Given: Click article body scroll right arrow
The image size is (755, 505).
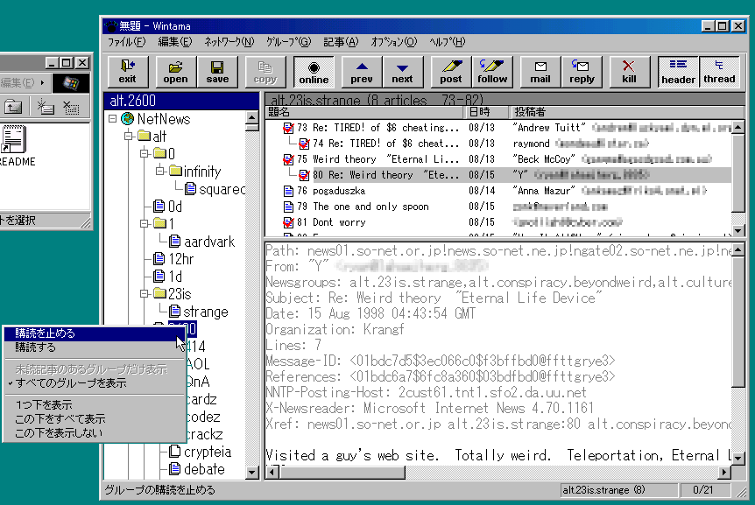Looking at the screenshot, I should 723,473.
